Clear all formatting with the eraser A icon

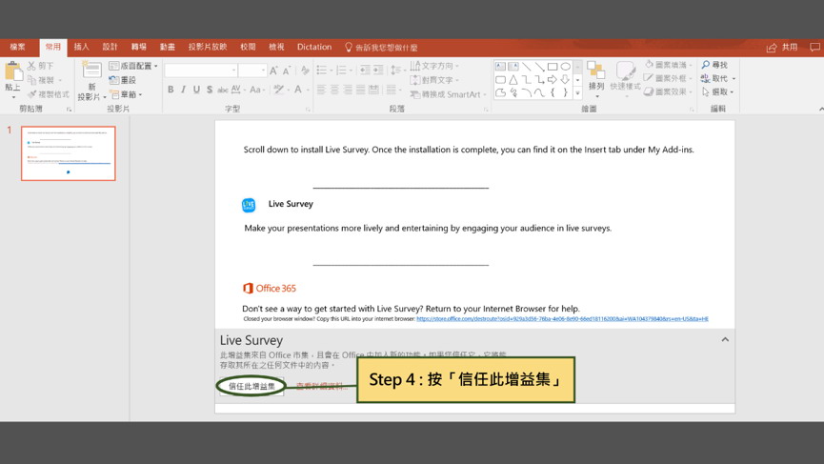click(x=306, y=71)
